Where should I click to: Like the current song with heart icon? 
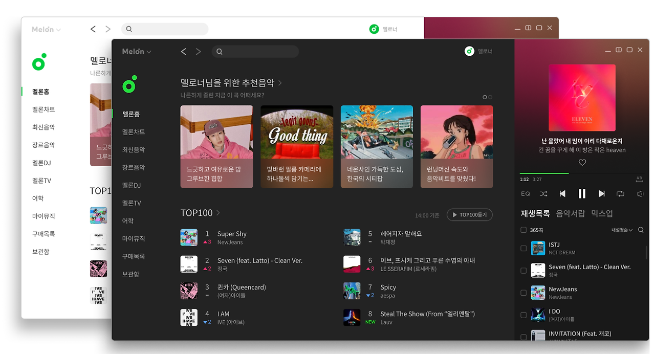point(582,163)
